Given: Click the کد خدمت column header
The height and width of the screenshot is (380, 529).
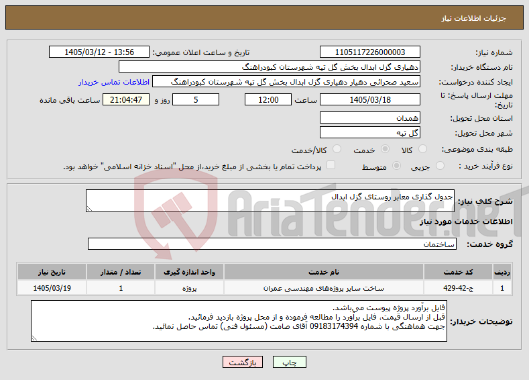Looking at the screenshot, I should click(458, 272).
